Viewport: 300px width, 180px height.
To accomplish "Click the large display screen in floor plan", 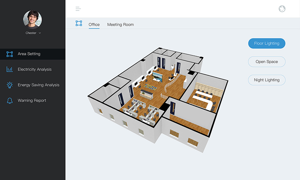I will point(157,78).
